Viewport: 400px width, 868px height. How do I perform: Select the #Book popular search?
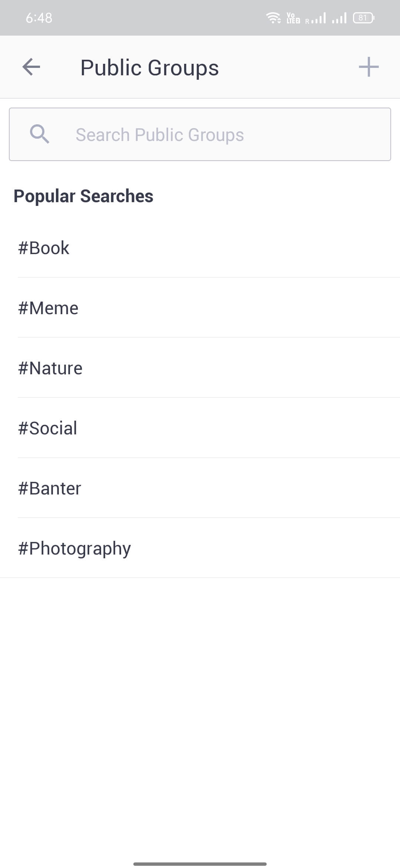coord(44,248)
